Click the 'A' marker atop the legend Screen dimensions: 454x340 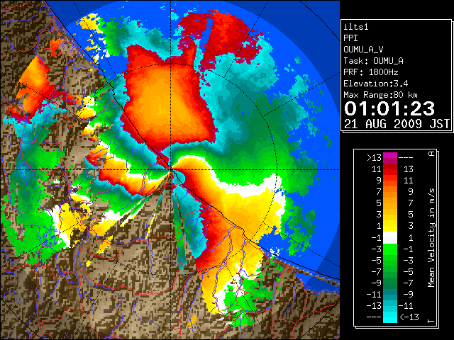coord(431,154)
